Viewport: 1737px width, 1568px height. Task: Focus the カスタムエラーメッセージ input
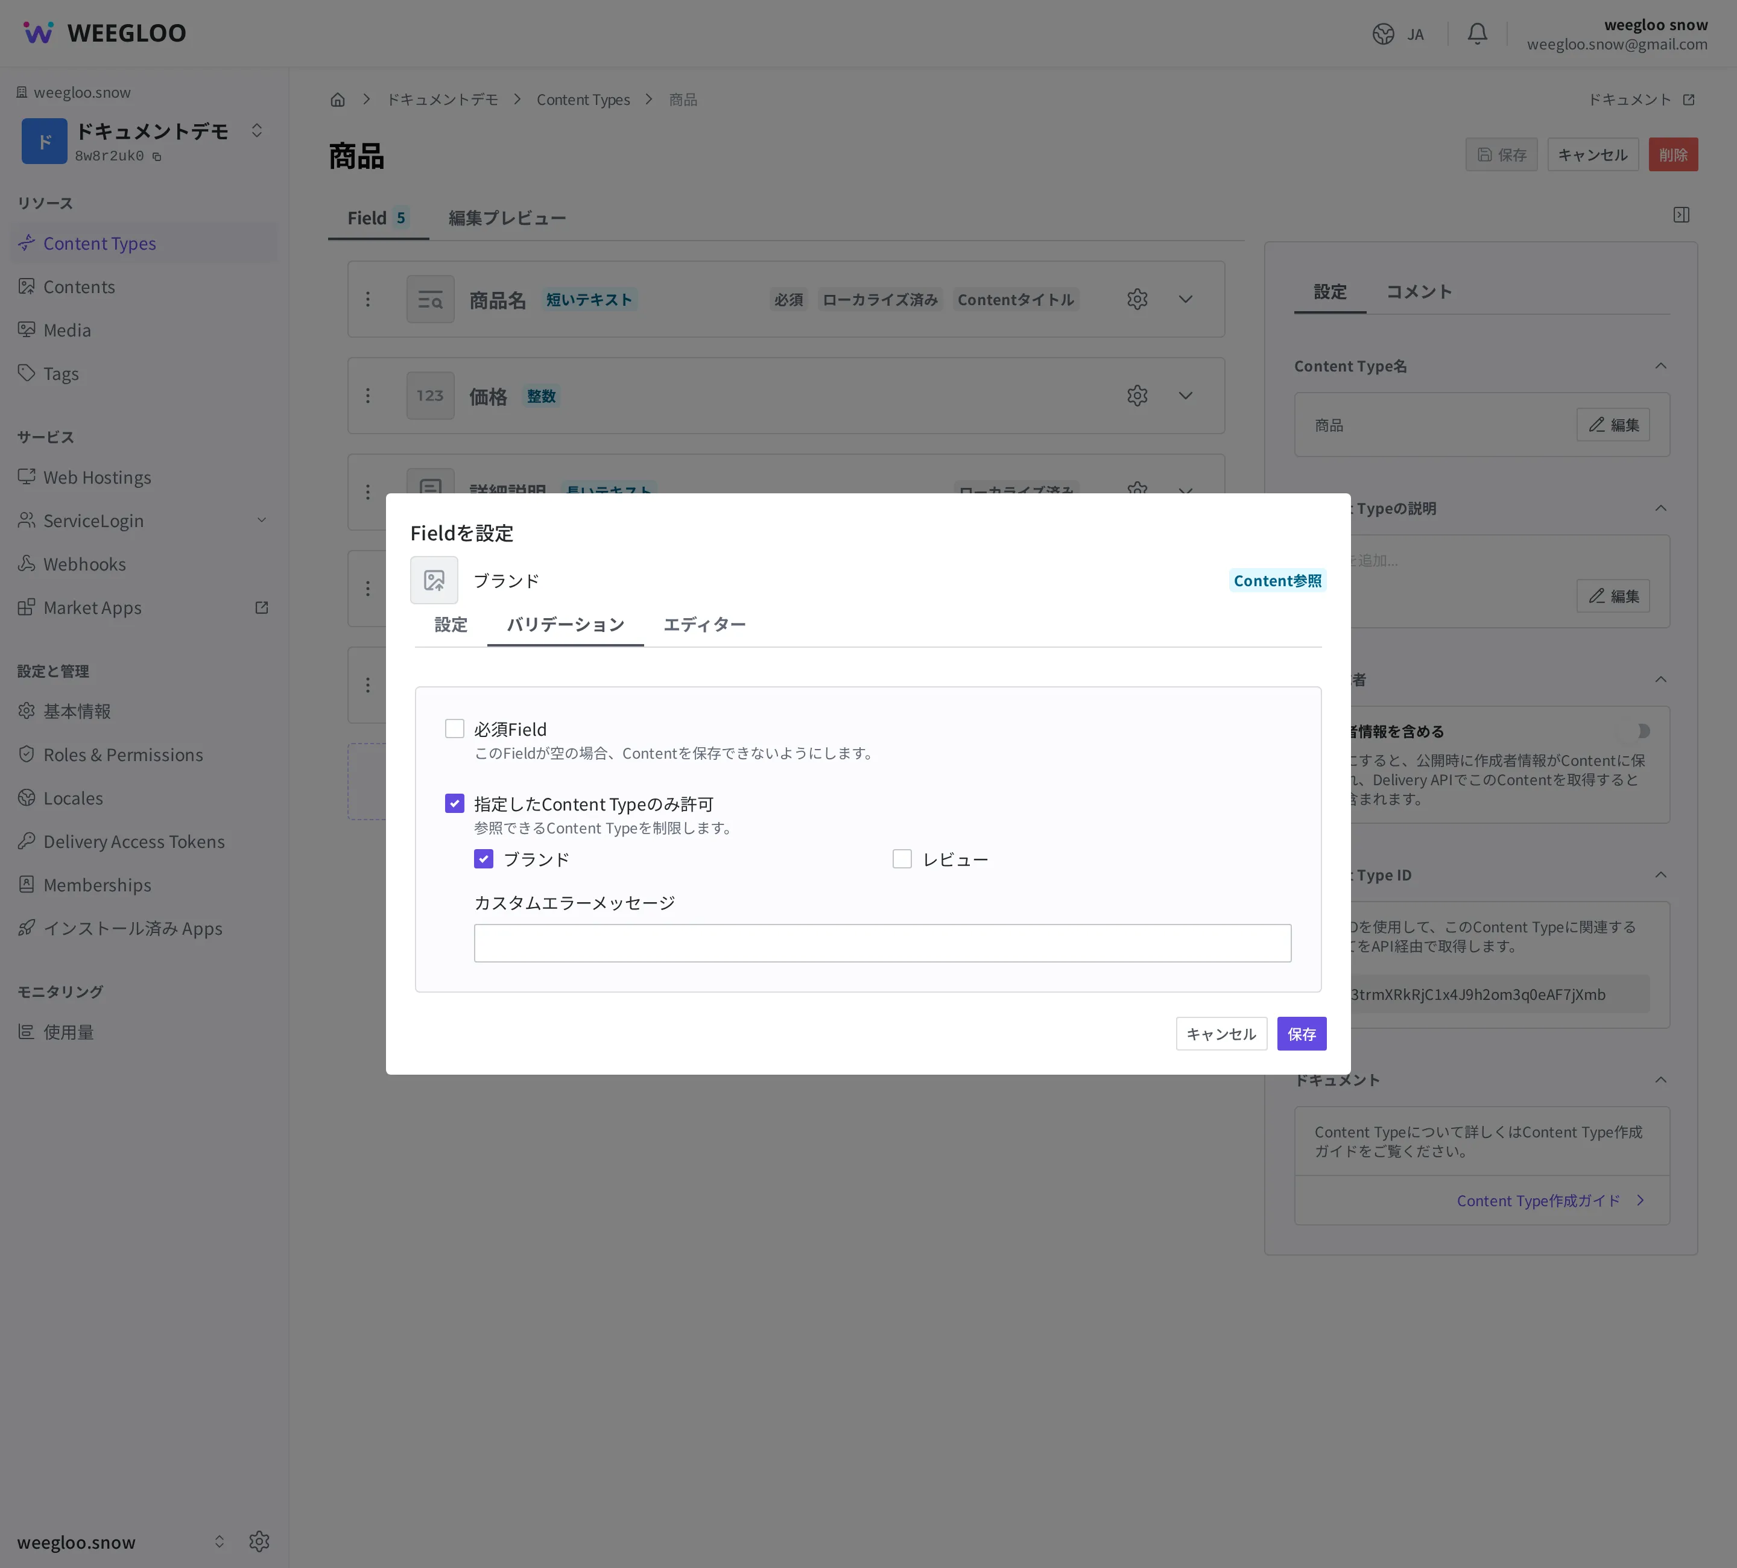[x=882, y=943]
